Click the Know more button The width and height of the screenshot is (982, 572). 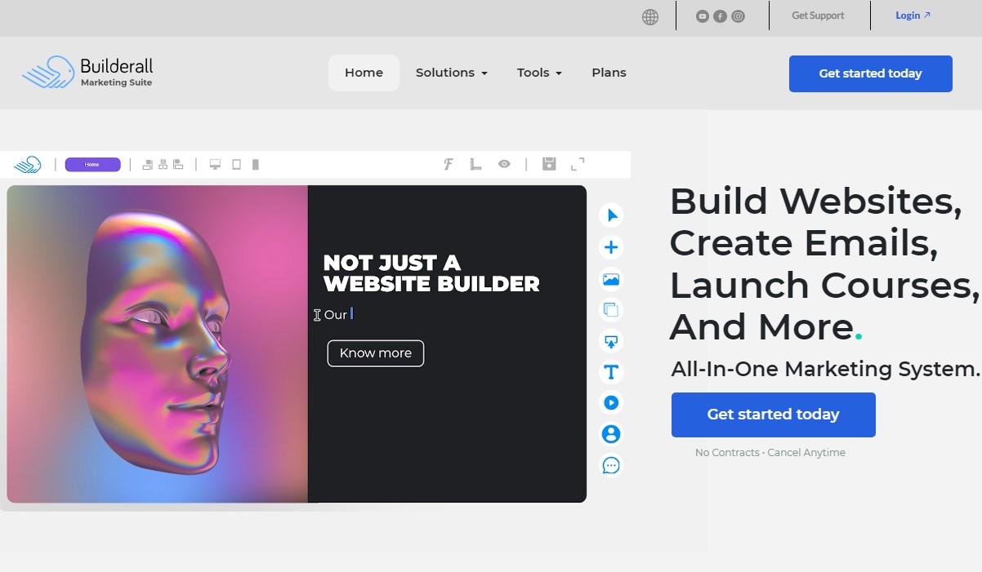tap(375, 353)
